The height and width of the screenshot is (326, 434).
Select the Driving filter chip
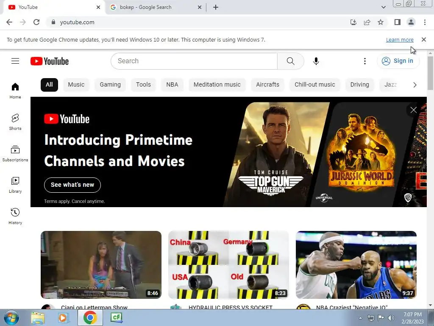pos(359,85)
